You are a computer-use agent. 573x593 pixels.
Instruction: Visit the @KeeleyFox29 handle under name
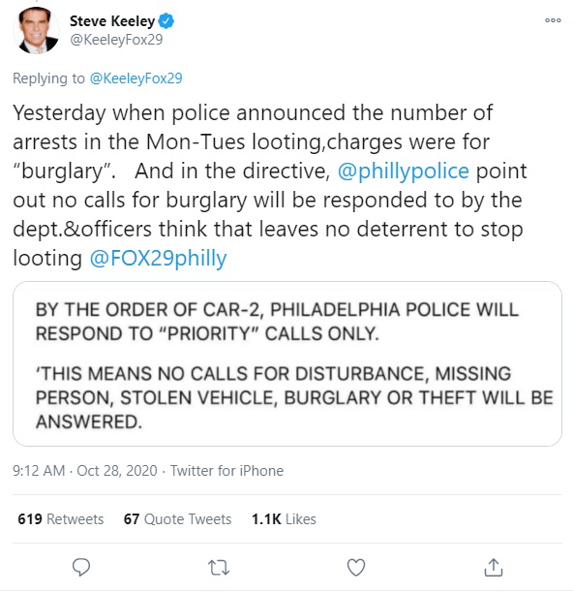116,40
